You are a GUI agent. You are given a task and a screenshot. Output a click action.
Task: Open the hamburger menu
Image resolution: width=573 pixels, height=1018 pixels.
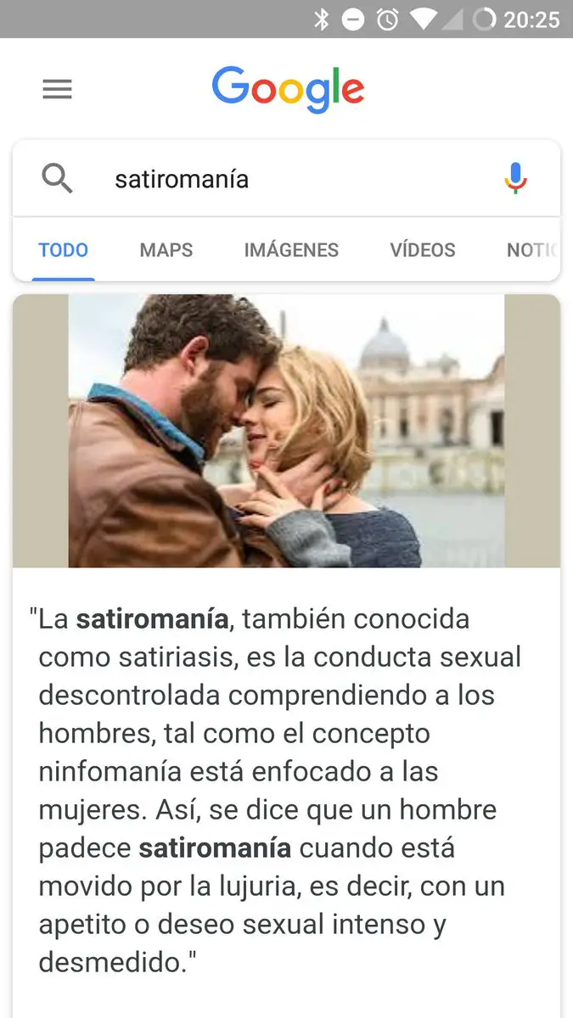(x=57, y=89)
